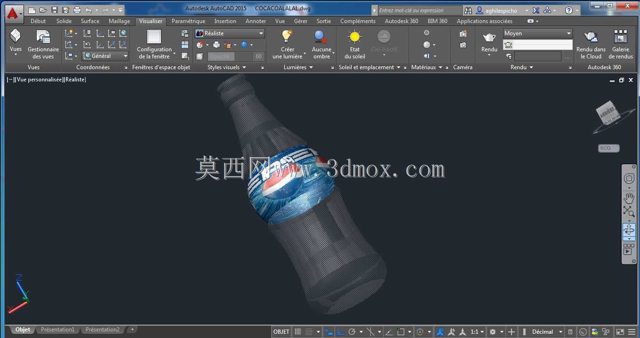Click the status bar customization hamburger icon
Screen dimensions: 640x338
coord(632,332)
